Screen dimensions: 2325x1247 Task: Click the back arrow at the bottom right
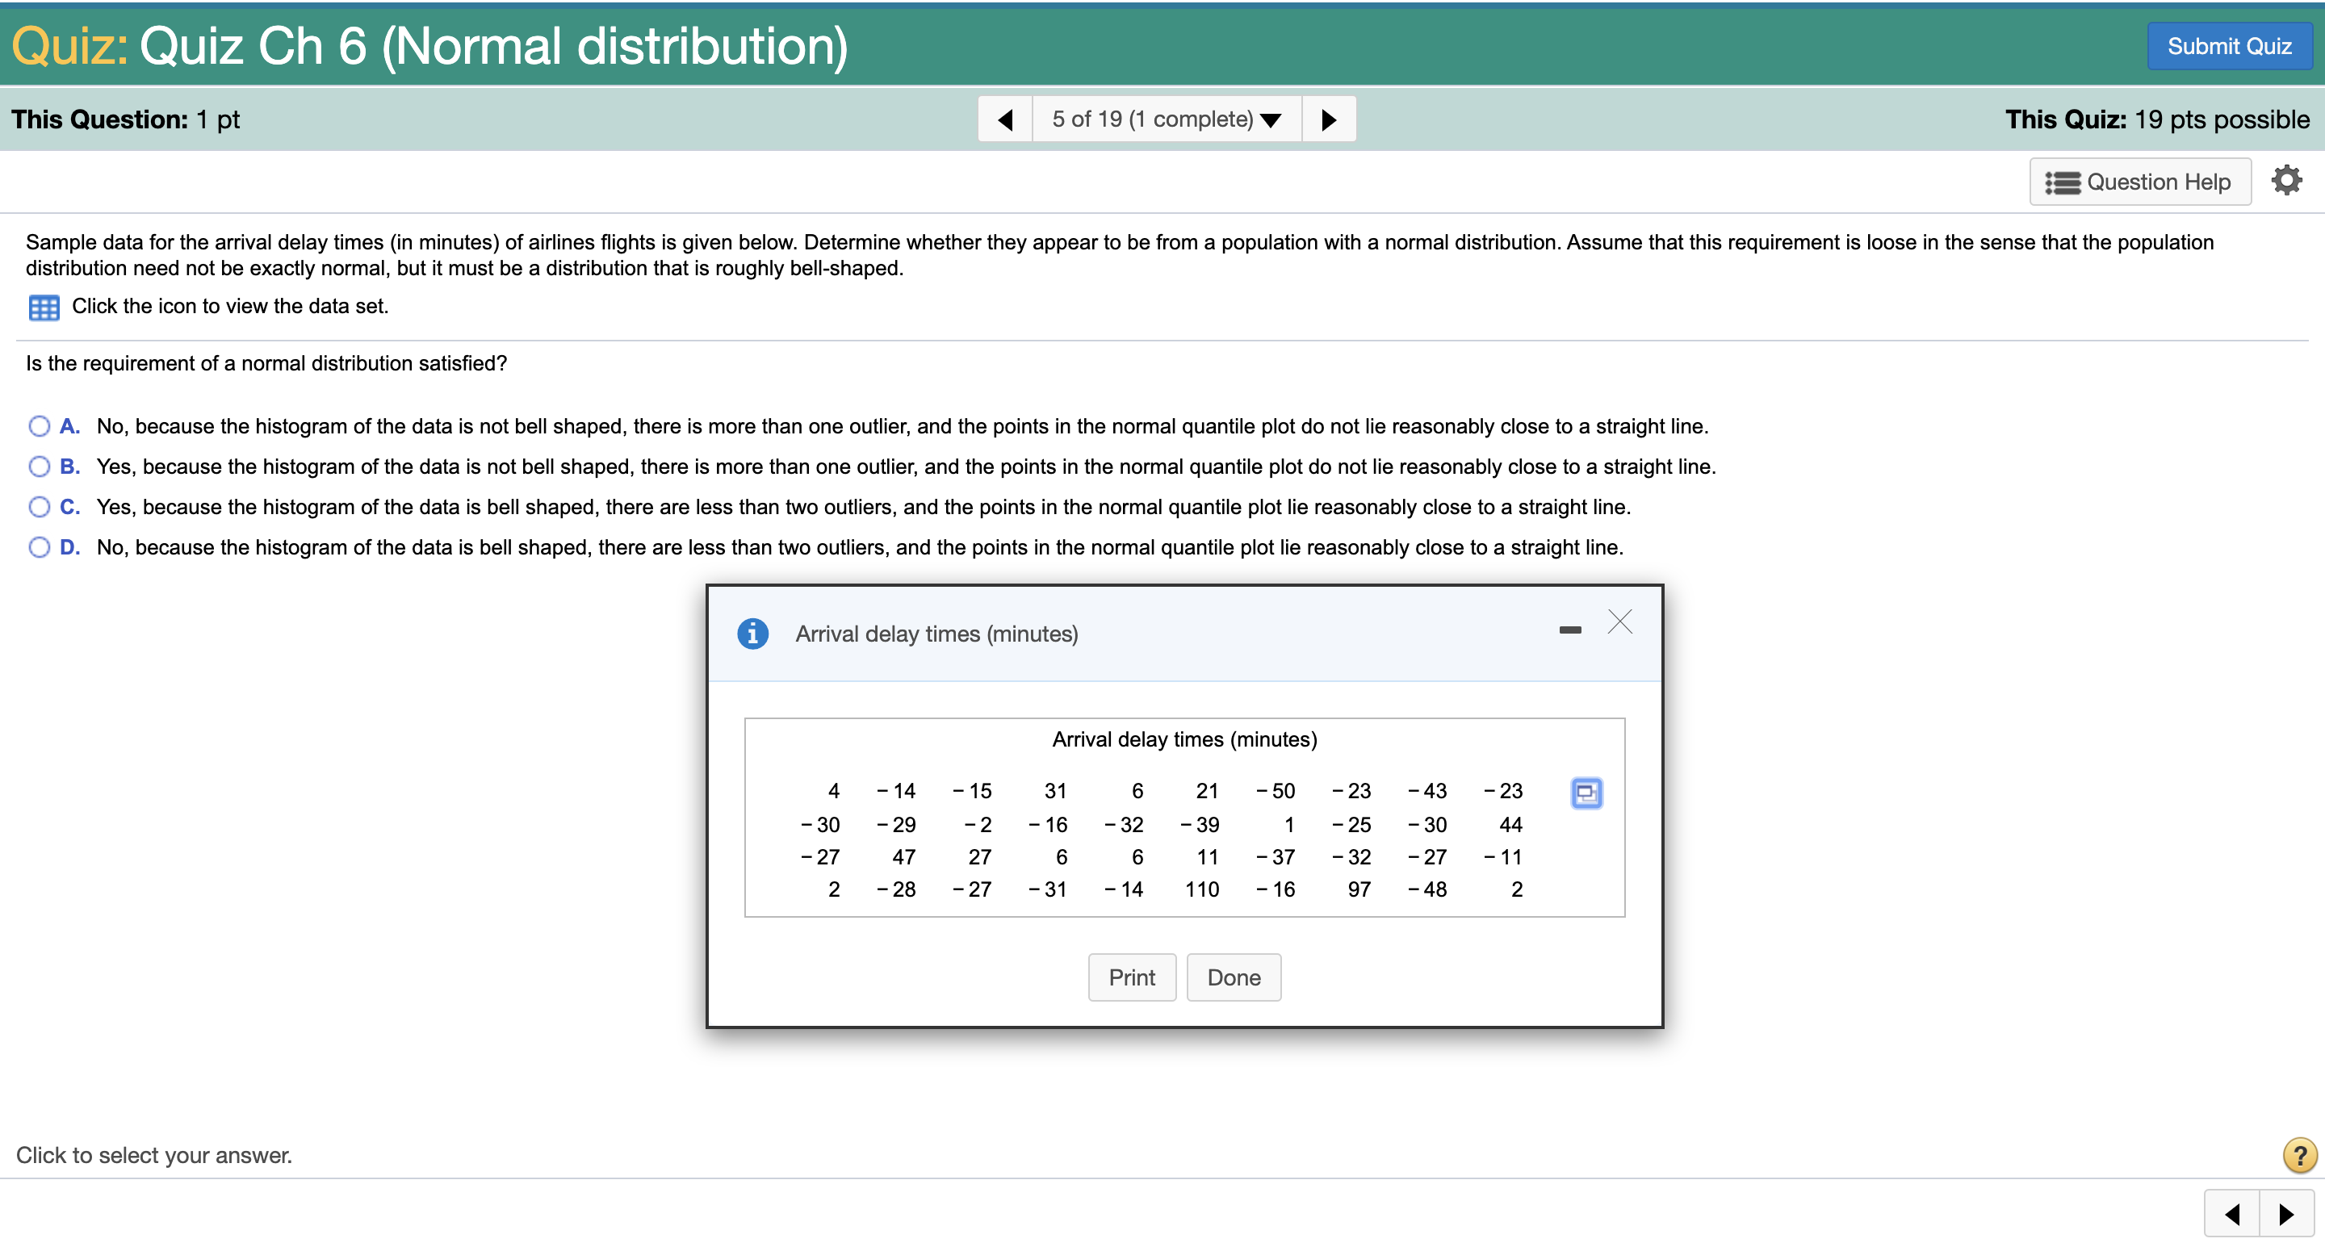(x=2232, y=1214)
